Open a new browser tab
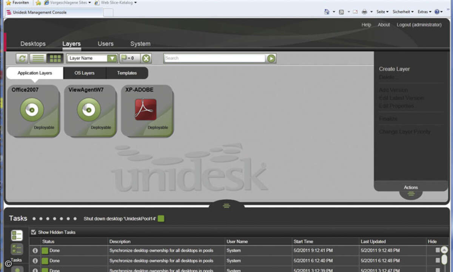 [x=108, y=13]
